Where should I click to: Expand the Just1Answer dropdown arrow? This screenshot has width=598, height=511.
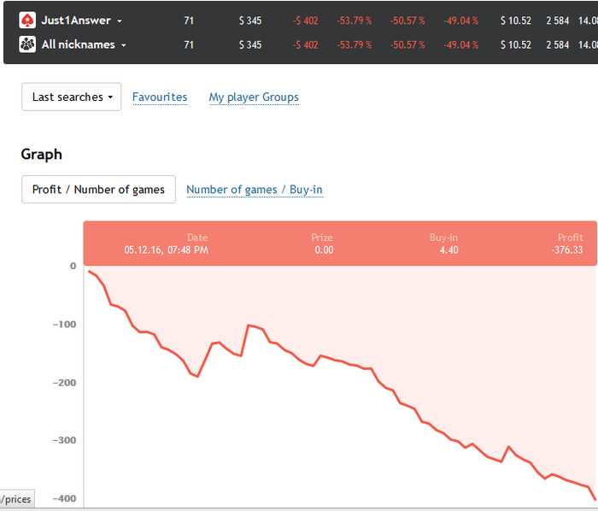[120, 21]
